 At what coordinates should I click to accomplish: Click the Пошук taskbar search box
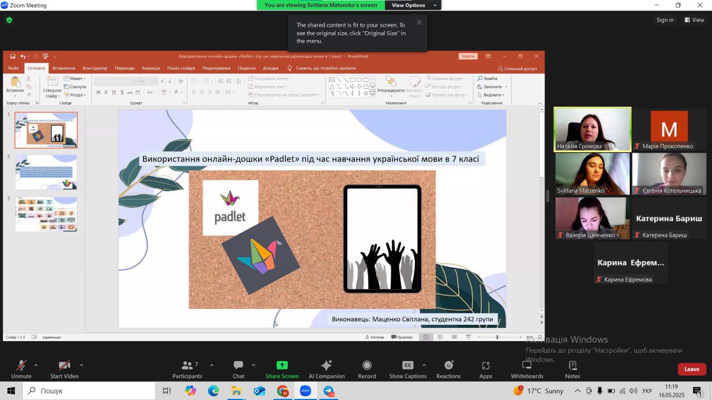click(x=89, y=391)
